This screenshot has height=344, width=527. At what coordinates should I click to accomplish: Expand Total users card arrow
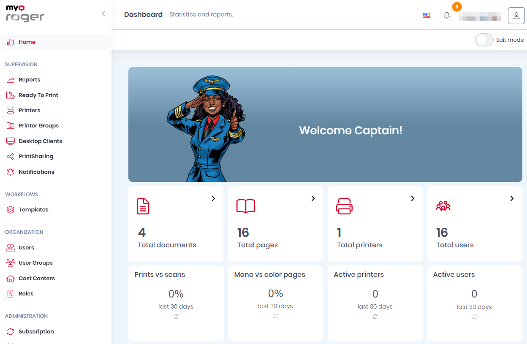pyautogui.click(x=512, y=198)
